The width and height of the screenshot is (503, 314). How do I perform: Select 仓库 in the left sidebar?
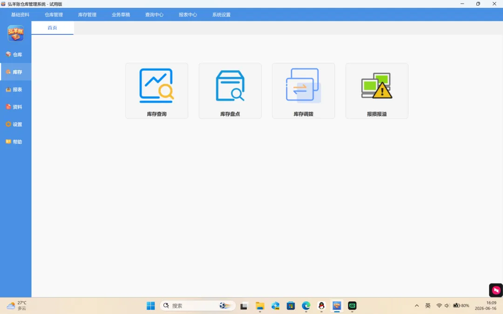tap(15, 54)
